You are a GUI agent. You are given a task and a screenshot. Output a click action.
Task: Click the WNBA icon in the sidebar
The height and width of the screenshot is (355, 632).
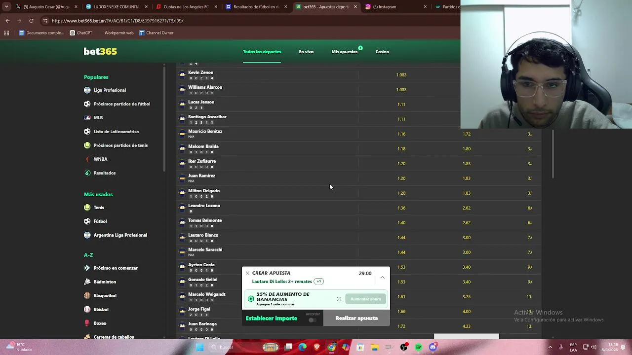pyautogui.click(x=87, y=159)
